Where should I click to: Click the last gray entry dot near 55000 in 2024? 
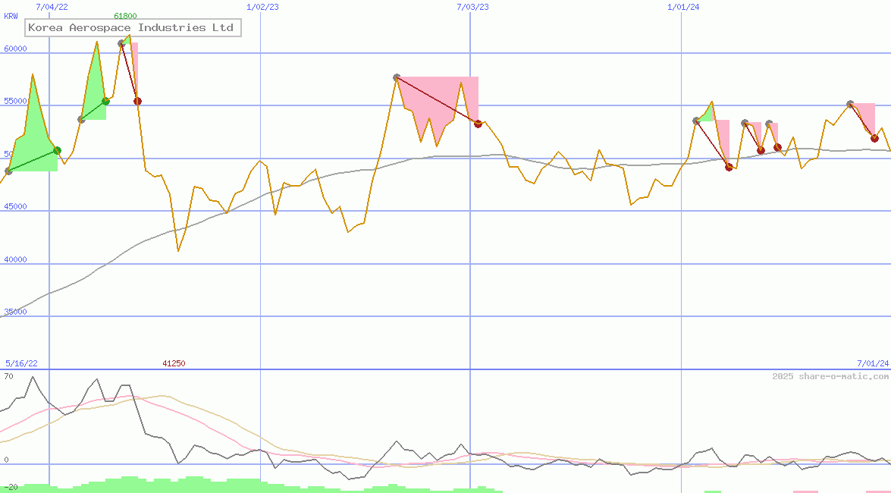pos(850,104)
